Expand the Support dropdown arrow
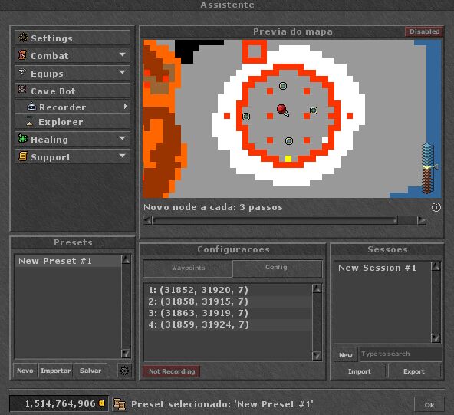 [x=123, y=156]
